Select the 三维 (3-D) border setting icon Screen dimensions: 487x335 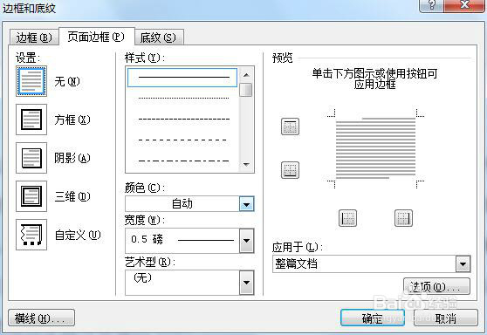pos(31,196)
